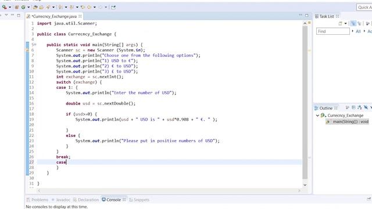Click the Last Edit Location icon

(83, 7)
